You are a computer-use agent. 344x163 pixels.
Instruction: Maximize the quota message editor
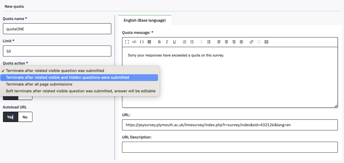tap(127, 42)
